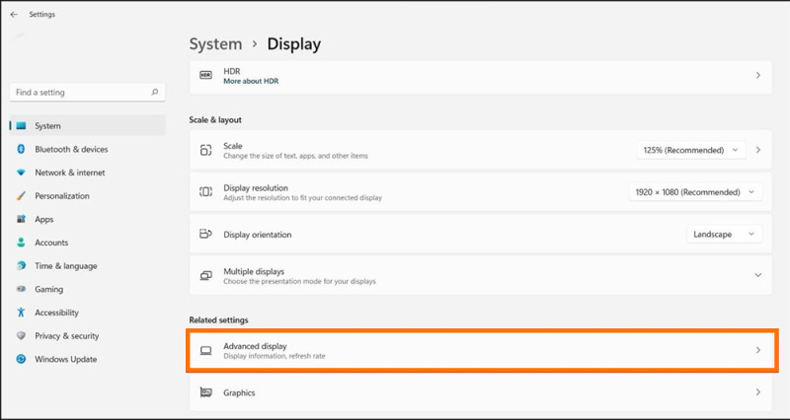This screenshot has height=420, width=790.
Task: Click the Find a setting search box
Action: (x=79, y=93)
